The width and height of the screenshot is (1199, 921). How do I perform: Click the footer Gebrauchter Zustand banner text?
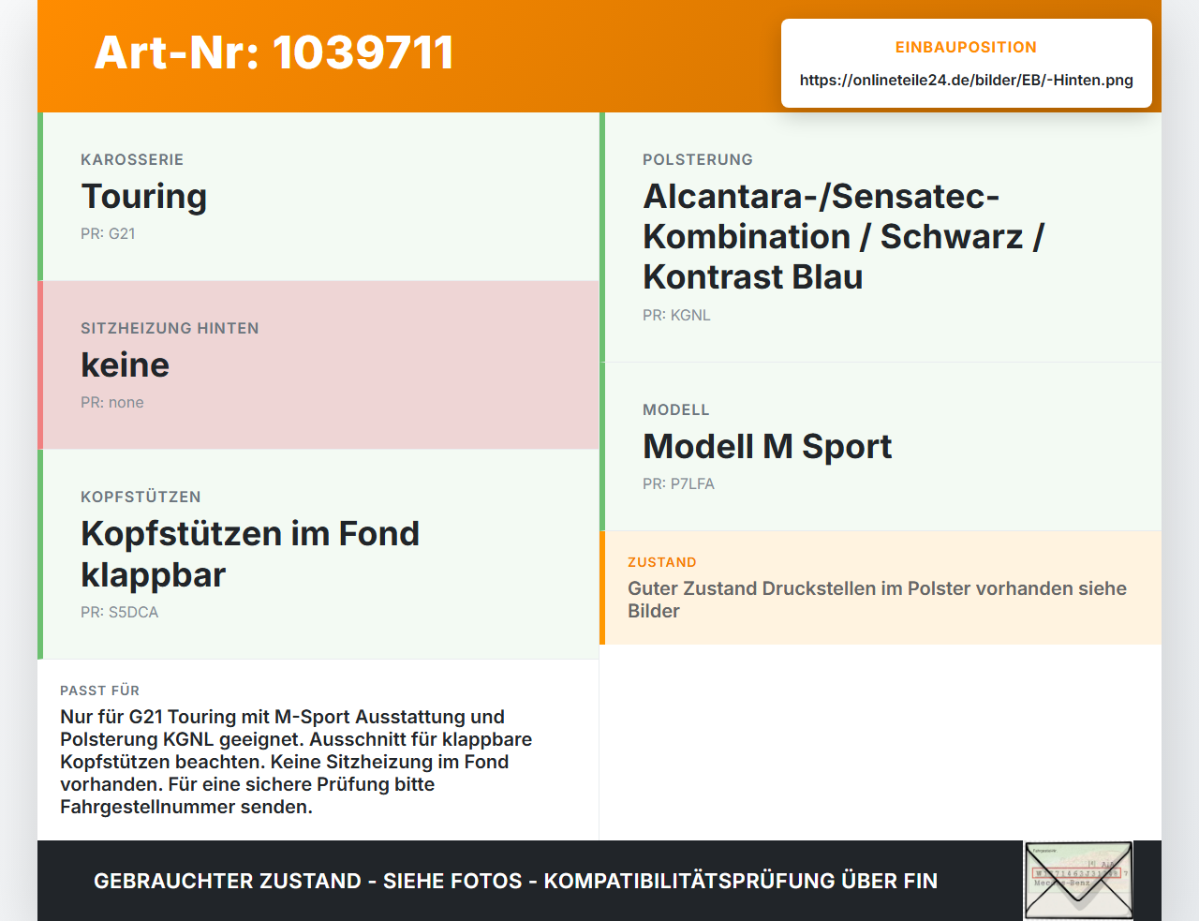click(x=515, y=881)
